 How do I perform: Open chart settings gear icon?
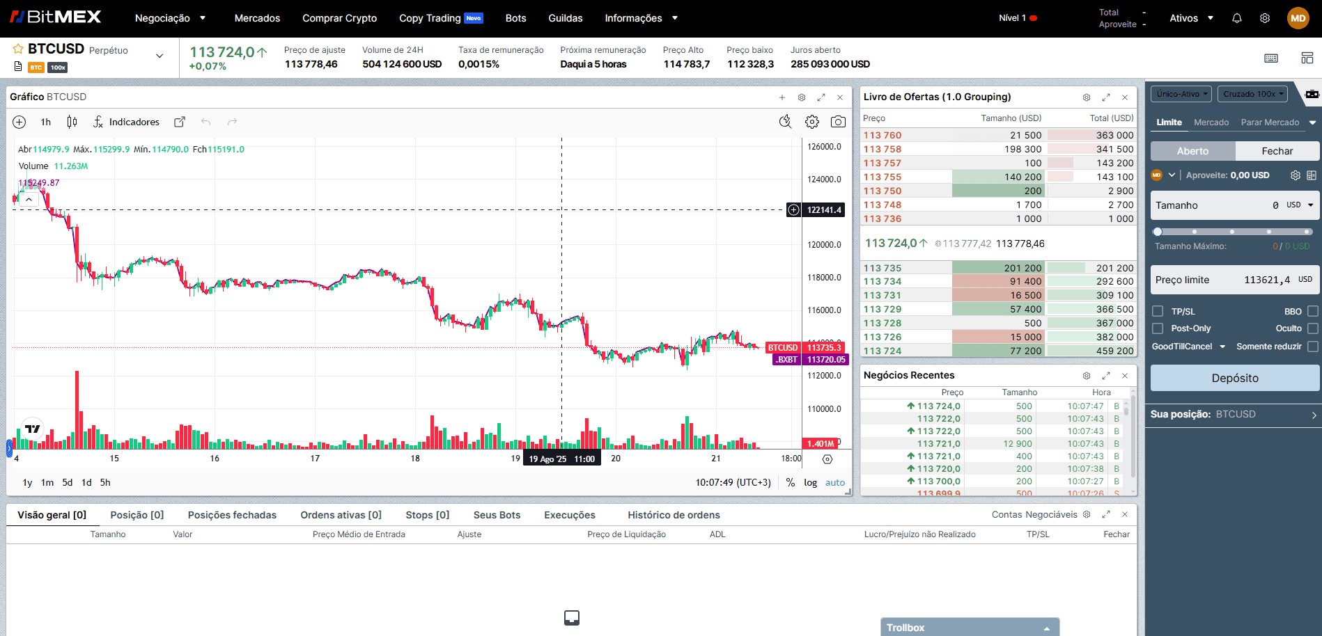point(812,122)
